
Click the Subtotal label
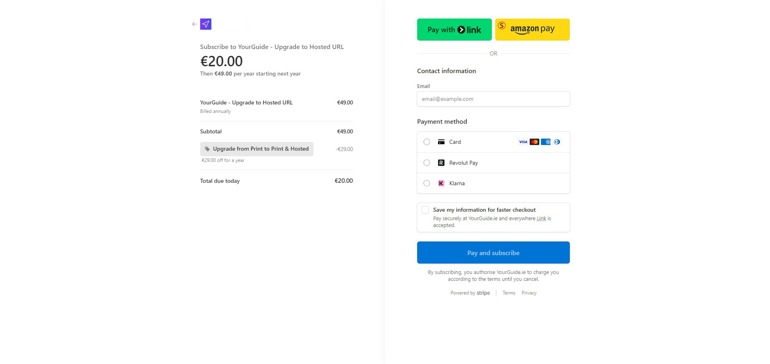tap(211, 131)
